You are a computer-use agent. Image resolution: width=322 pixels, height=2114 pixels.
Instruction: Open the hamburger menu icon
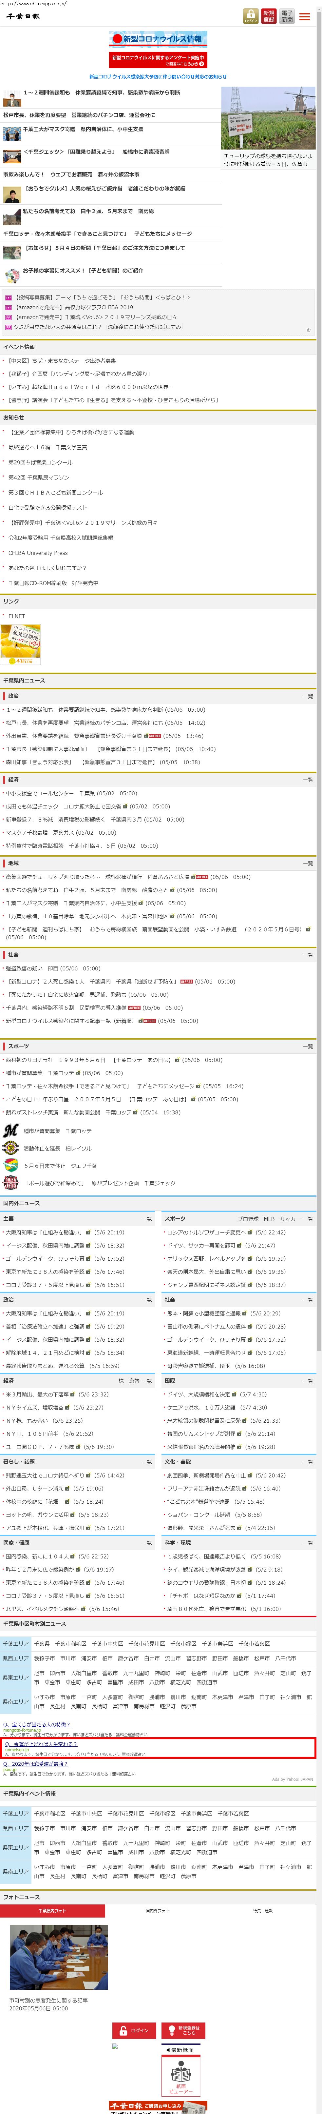coord(305,16)
